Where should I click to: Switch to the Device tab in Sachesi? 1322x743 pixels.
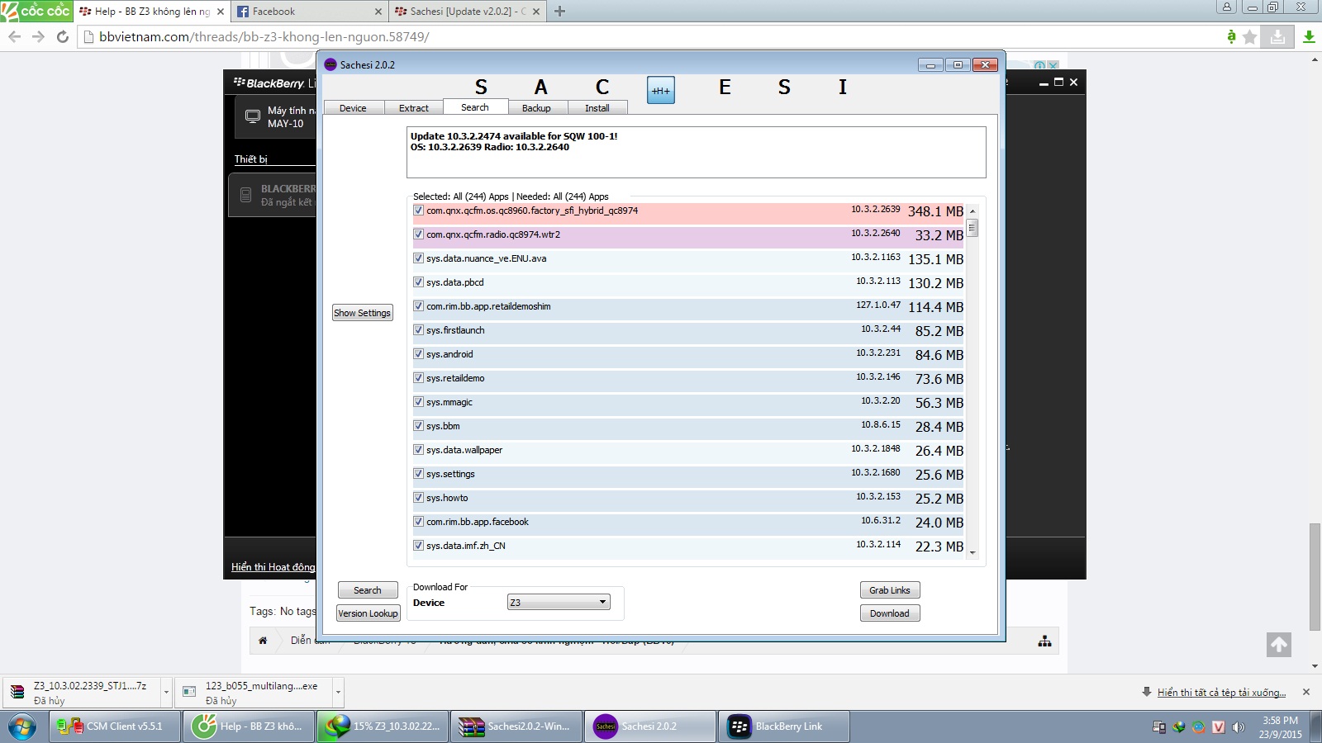[353, 108]
